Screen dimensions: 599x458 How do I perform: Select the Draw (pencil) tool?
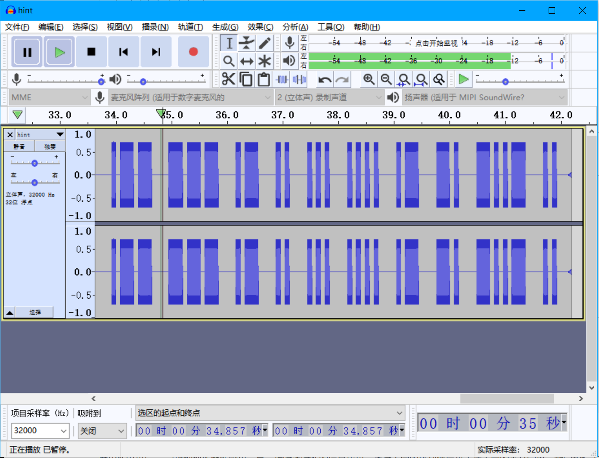click(x=264, y=43)
